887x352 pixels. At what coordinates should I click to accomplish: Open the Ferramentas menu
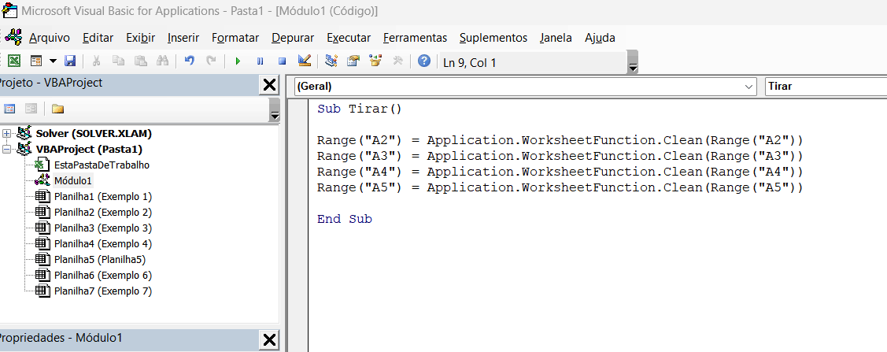(415, 38)
